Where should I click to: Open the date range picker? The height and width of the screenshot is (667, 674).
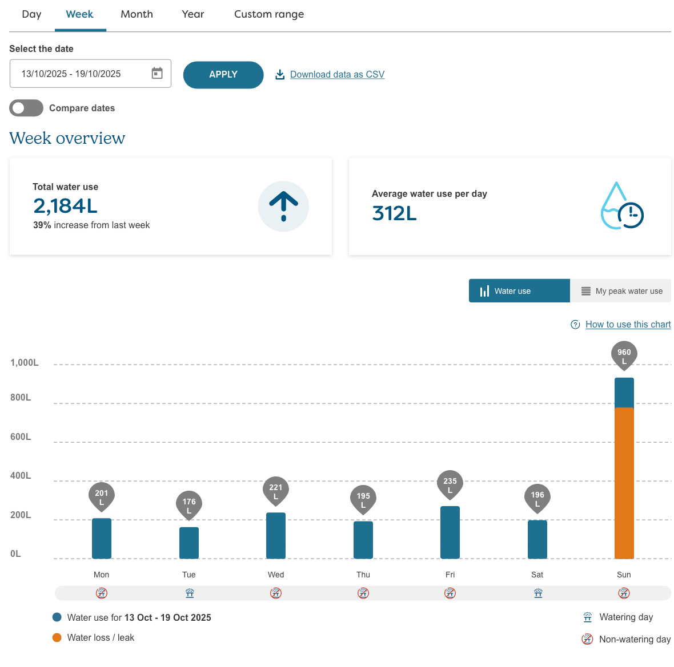coord(90,73)
